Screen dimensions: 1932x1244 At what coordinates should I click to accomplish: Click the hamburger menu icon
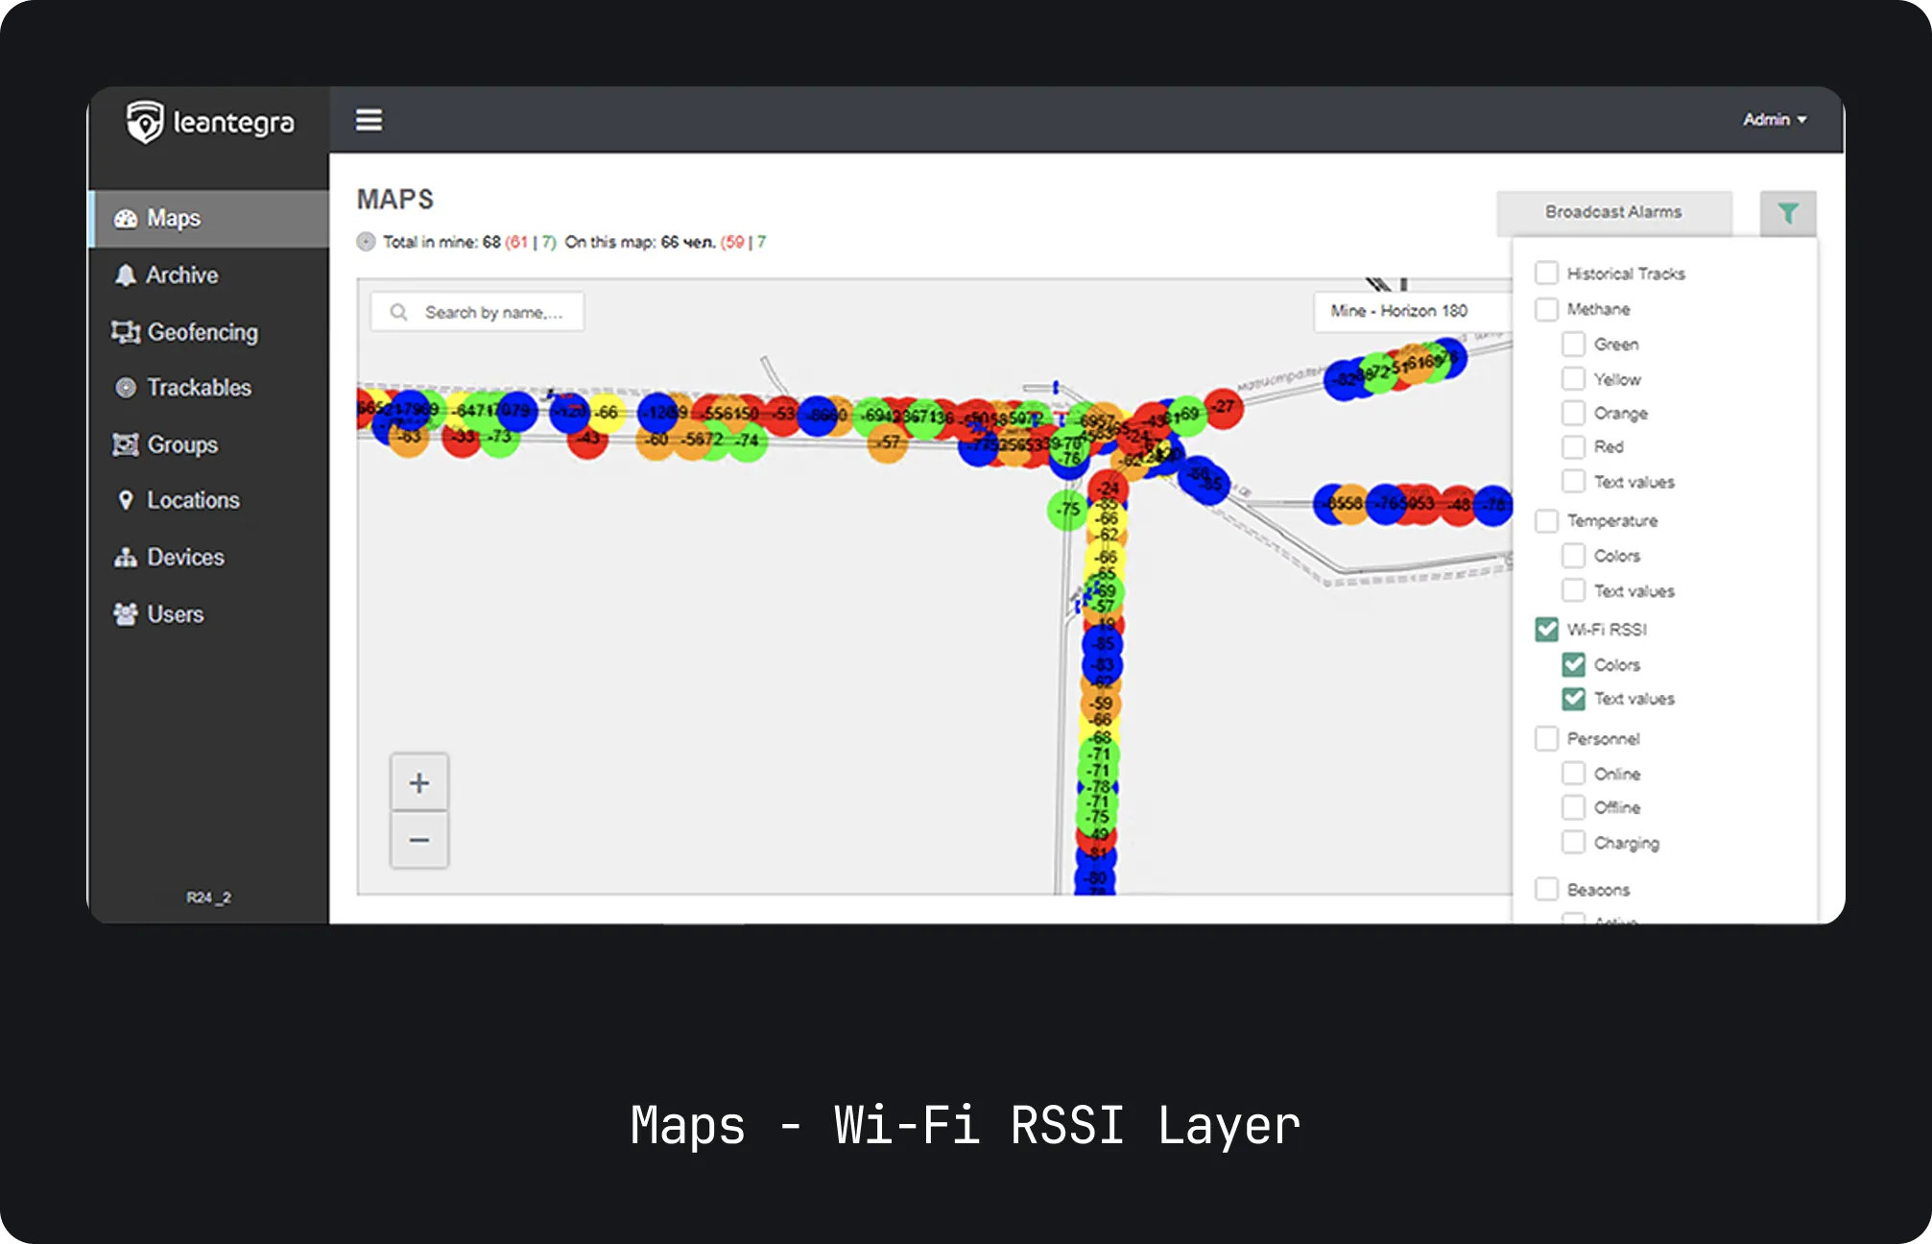pos(369,120)
